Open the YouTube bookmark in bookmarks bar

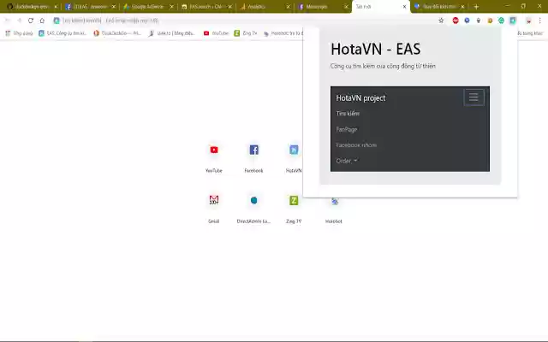[x=216, y=33]
